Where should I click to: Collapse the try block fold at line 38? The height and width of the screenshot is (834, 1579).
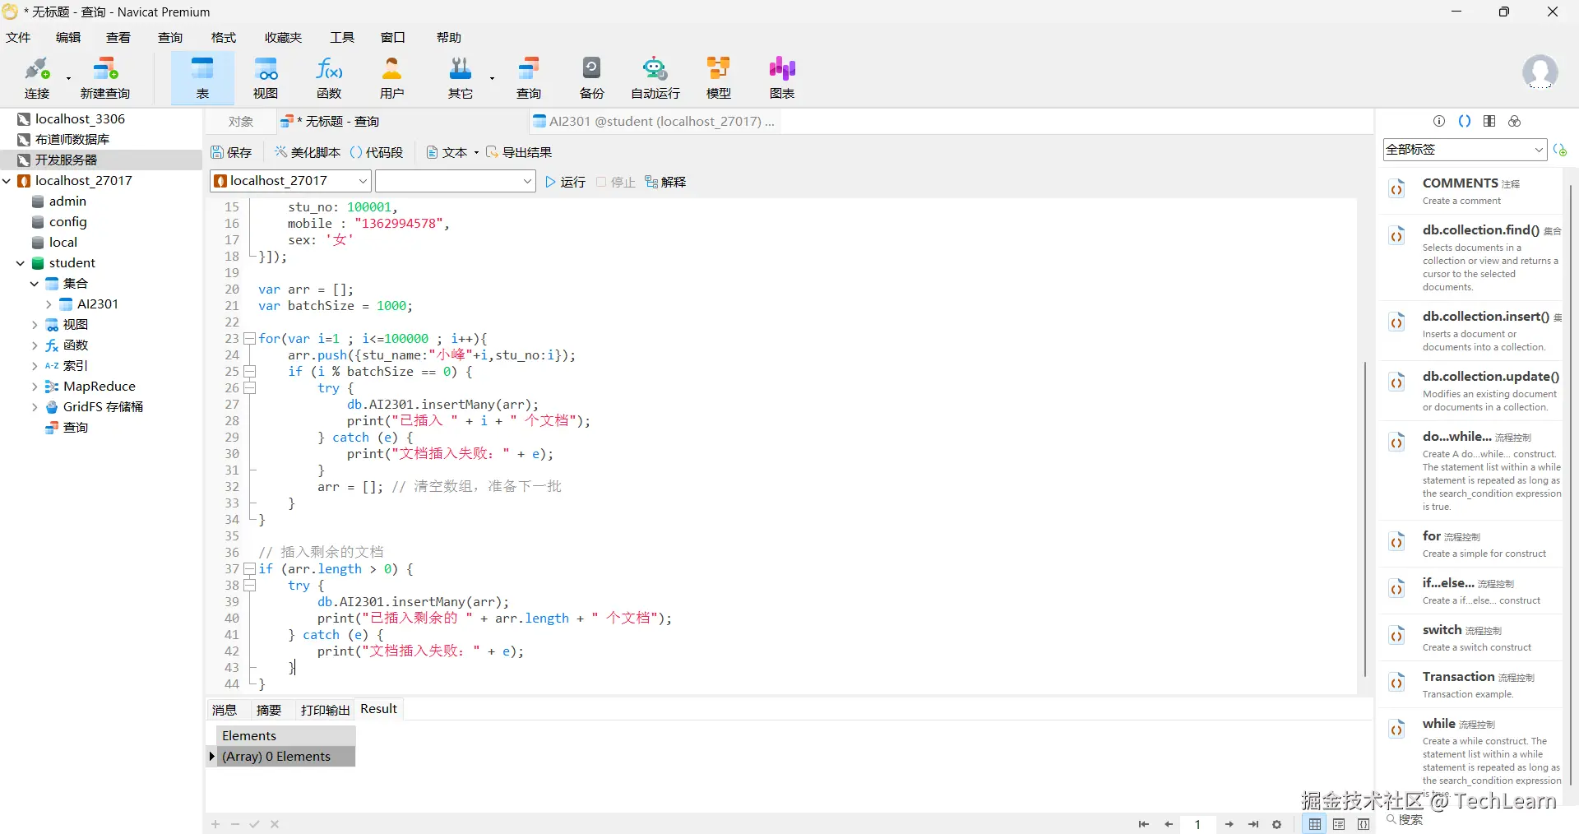250,586
